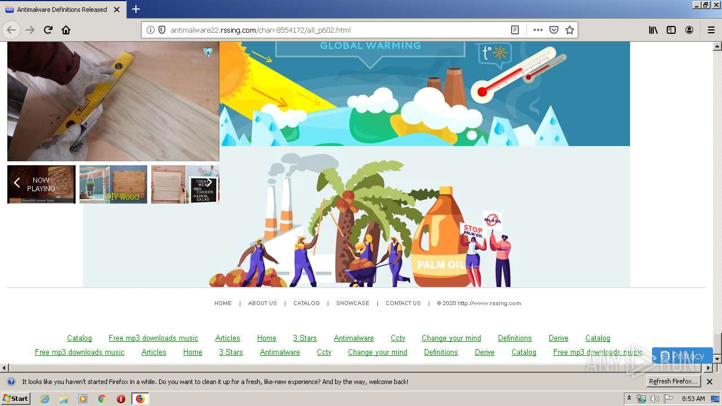Viewport: 722px width, 406px height.
Task: Open second-row Antimalware link
Action: 280,352
